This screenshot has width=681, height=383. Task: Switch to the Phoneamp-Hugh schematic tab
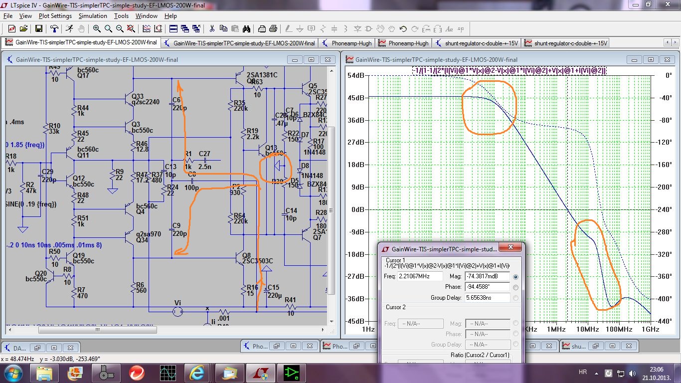(x=347, y=43)
